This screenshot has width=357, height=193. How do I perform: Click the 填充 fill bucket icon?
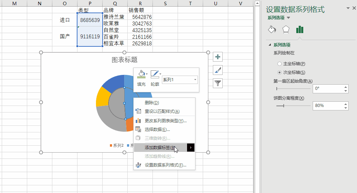(141, 74)
